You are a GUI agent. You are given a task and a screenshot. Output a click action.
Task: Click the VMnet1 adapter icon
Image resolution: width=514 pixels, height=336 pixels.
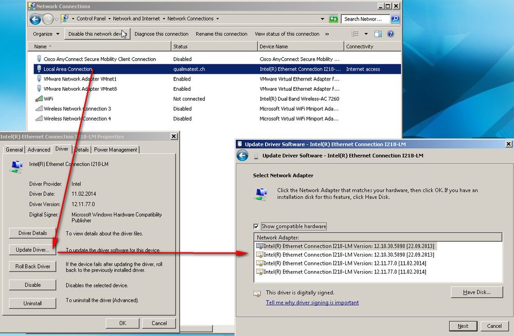pos(39,78)
